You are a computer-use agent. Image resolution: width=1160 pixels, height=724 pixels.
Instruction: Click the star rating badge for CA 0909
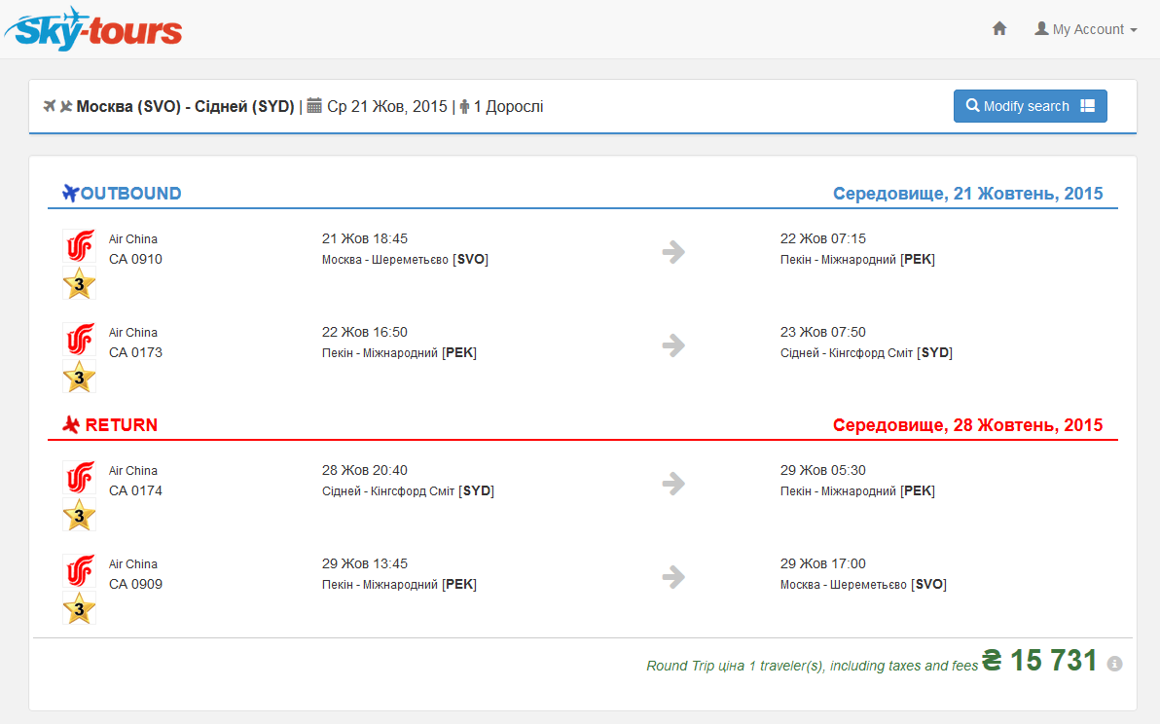79,608
